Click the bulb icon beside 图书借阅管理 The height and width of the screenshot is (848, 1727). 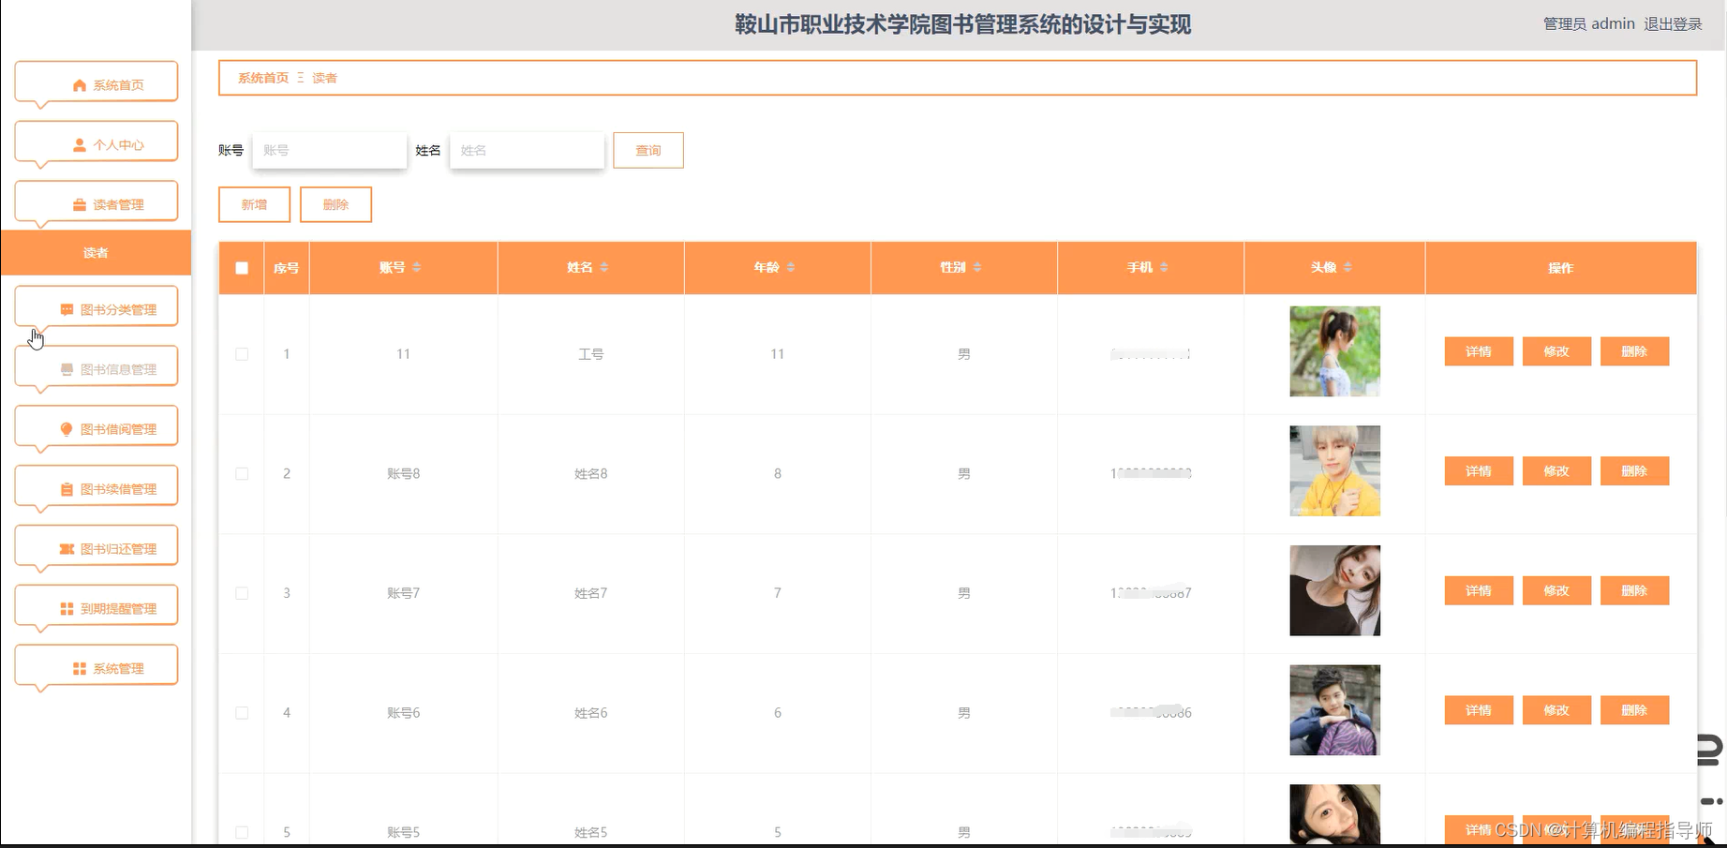click(x=67, y=429)
